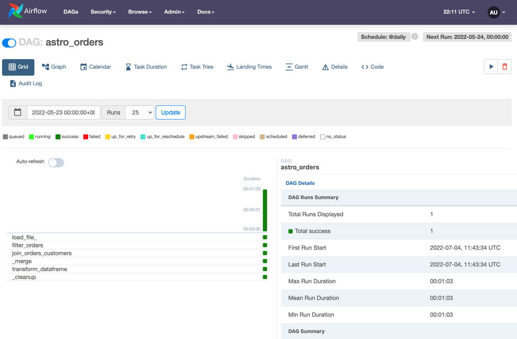517x339 pixels.
Task: Pause the astro_orders DAG toggle
Action: pyautogui.click(x=9, y=43)
